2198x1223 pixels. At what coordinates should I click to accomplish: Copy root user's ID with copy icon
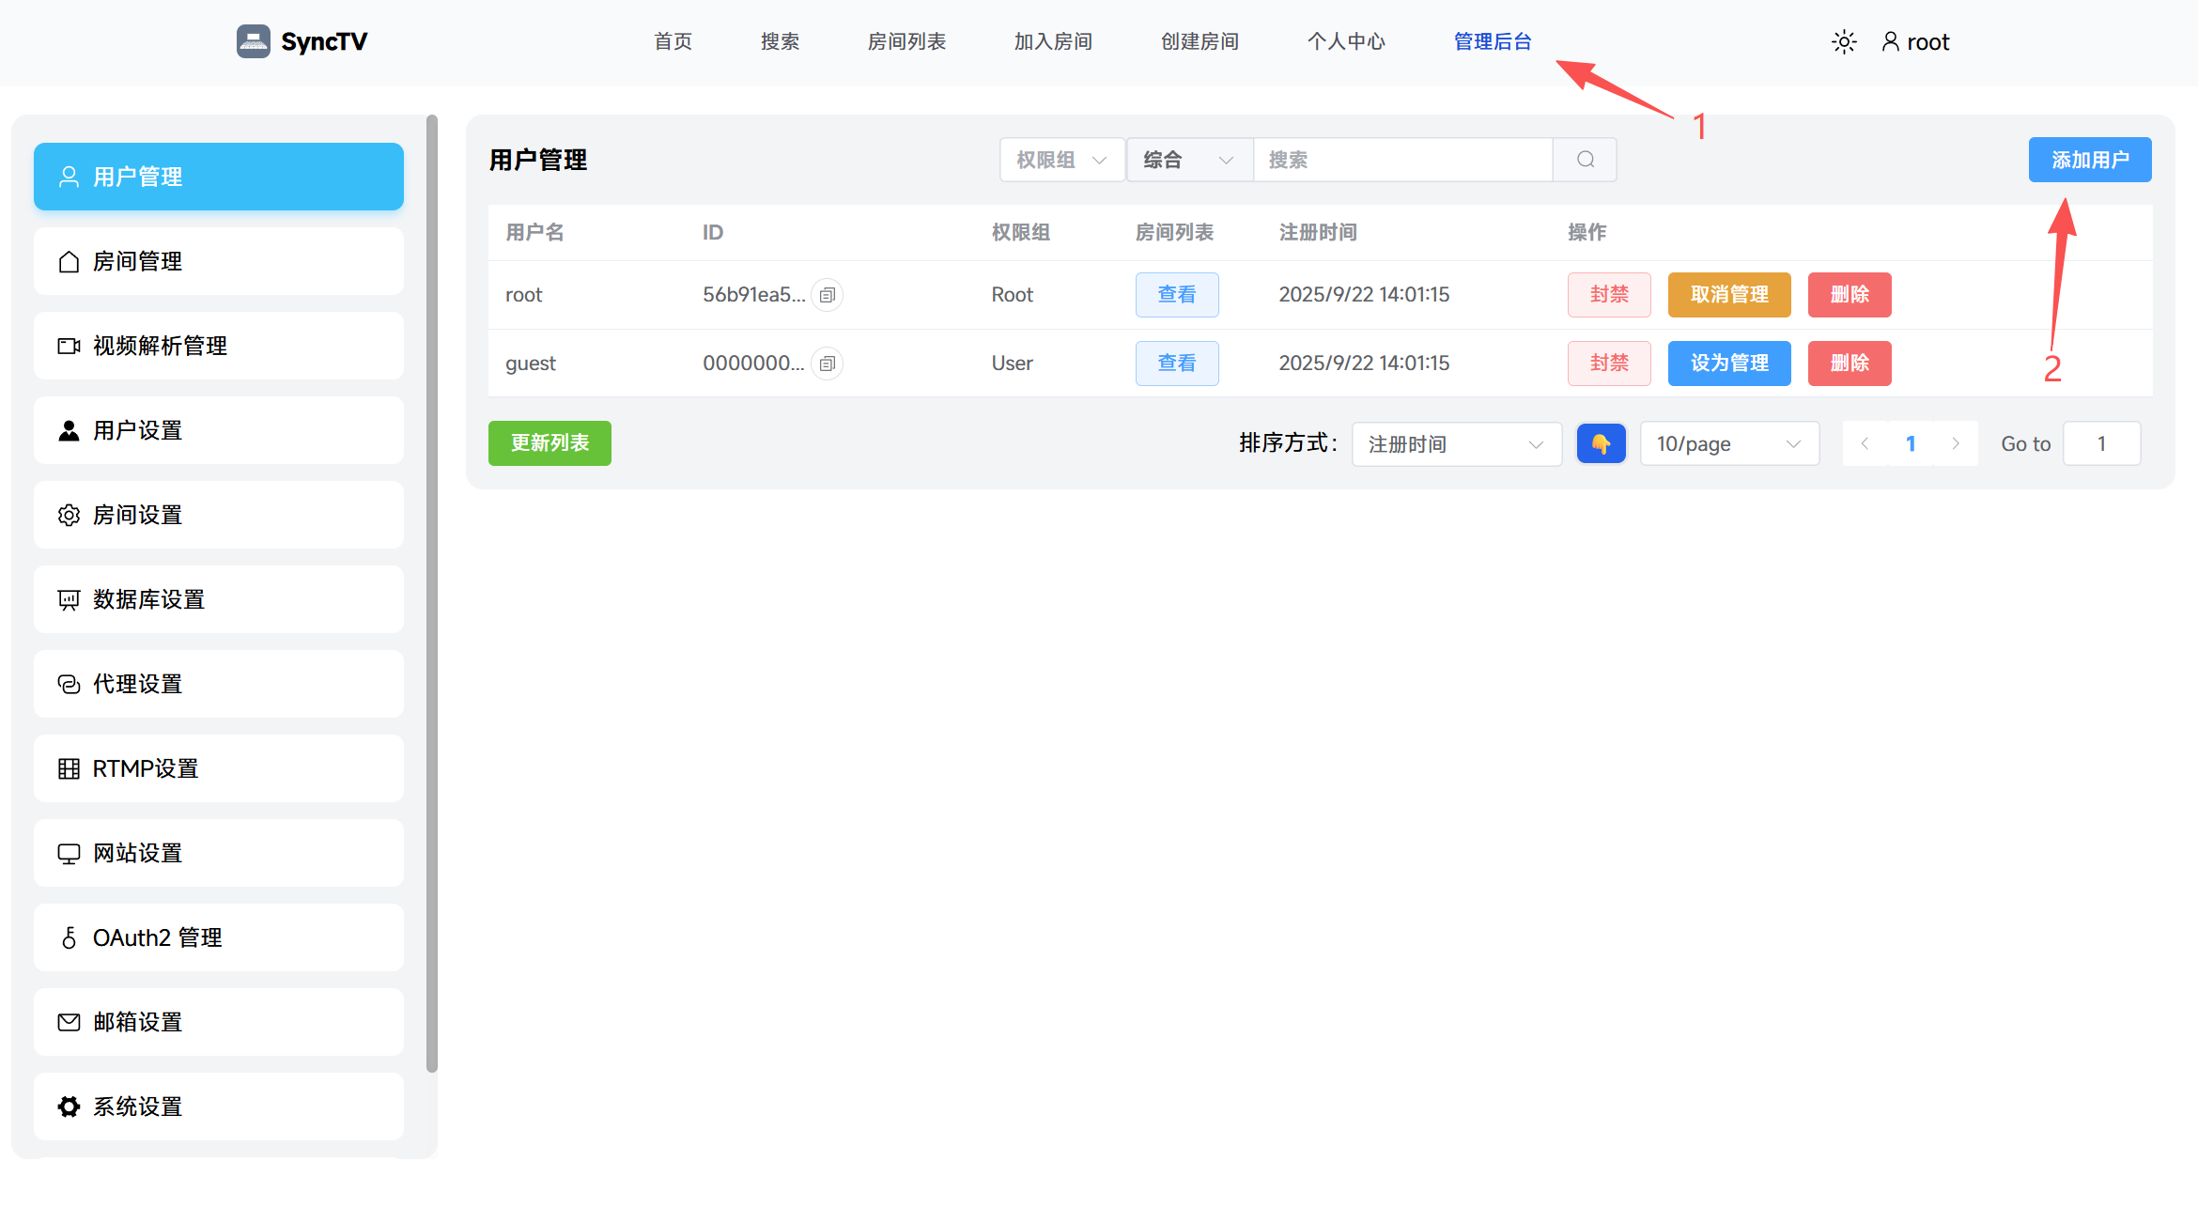827,295
